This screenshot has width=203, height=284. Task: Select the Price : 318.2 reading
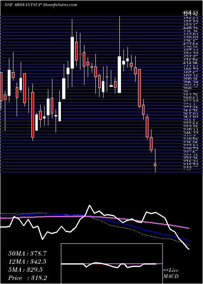pyautogui.click(x=28, y=278)
